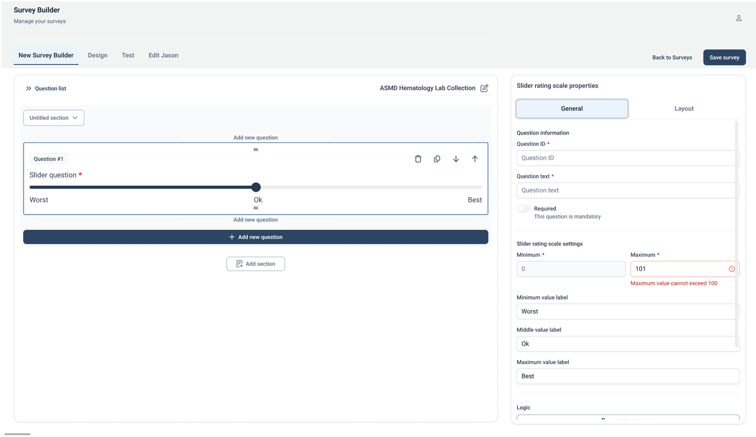The height and width of the screenshot is (437, 756).
Task: Click the slider handle at Ok
Action: pos(256,187)
